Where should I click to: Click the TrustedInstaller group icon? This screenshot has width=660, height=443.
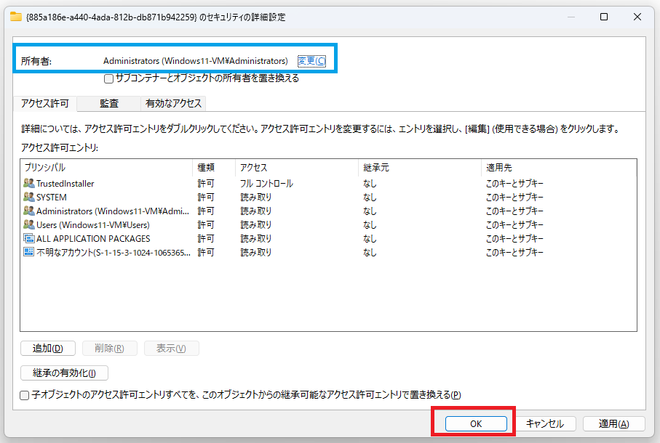28,183
